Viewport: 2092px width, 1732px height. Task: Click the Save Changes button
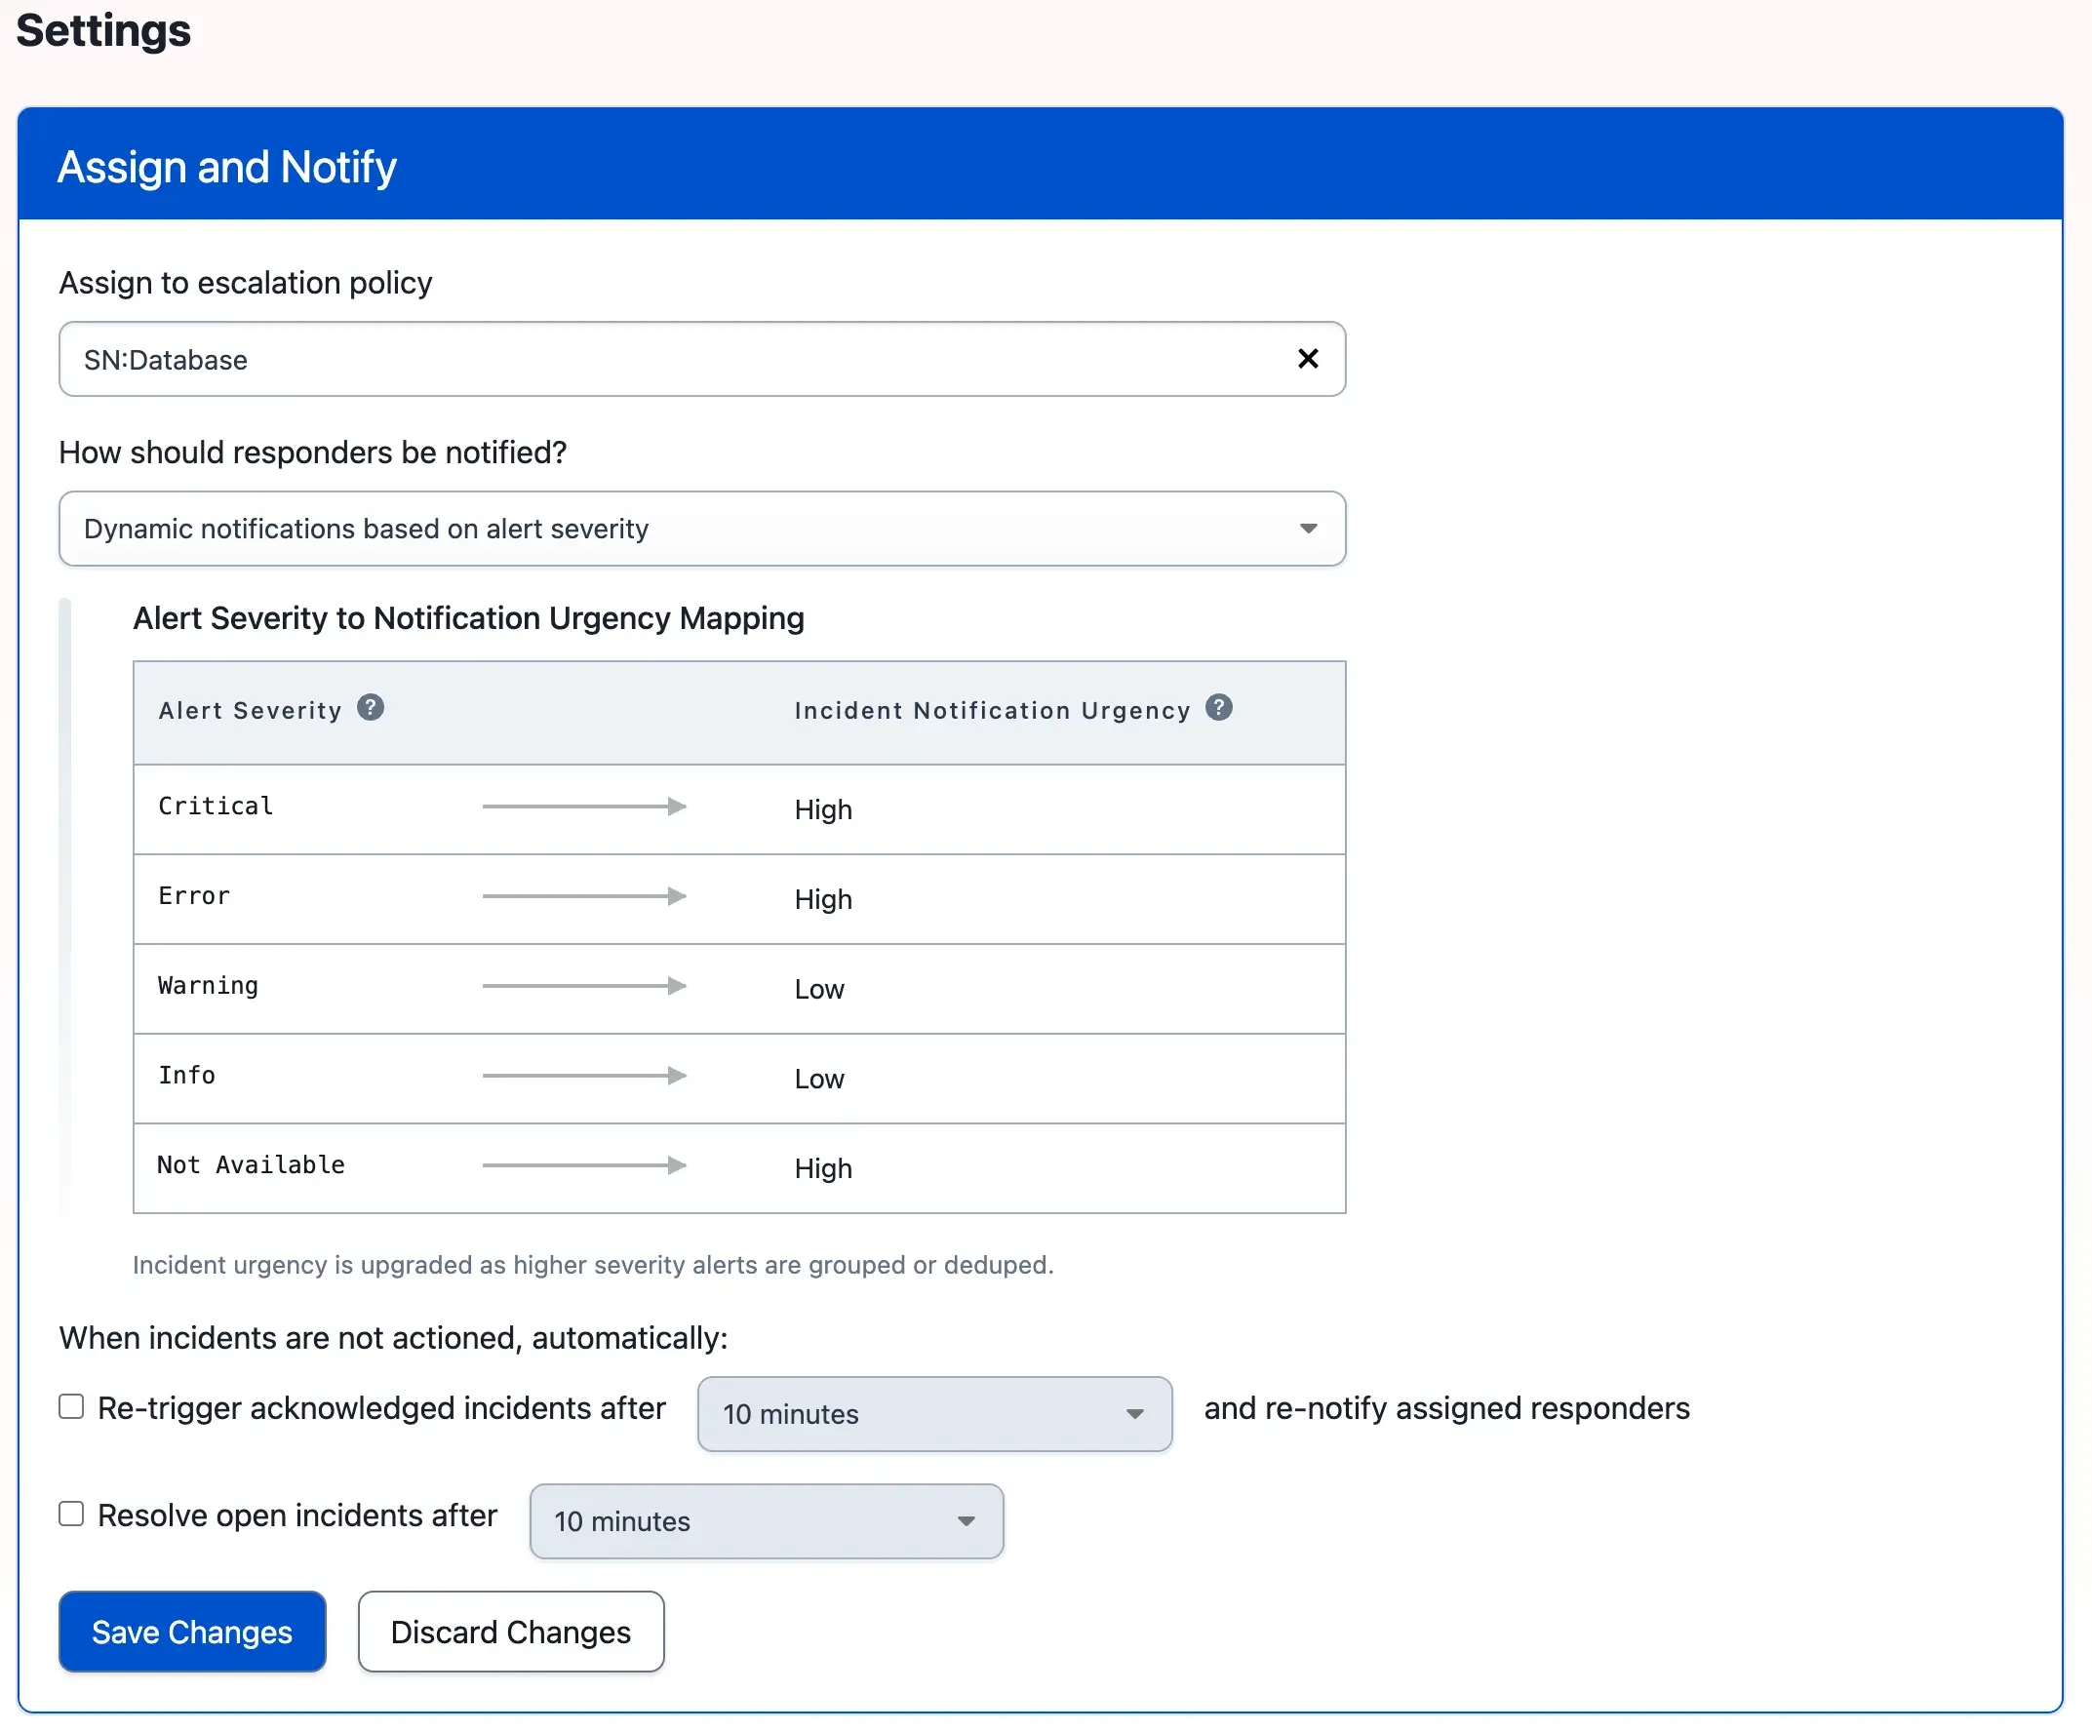[192, 1633]
